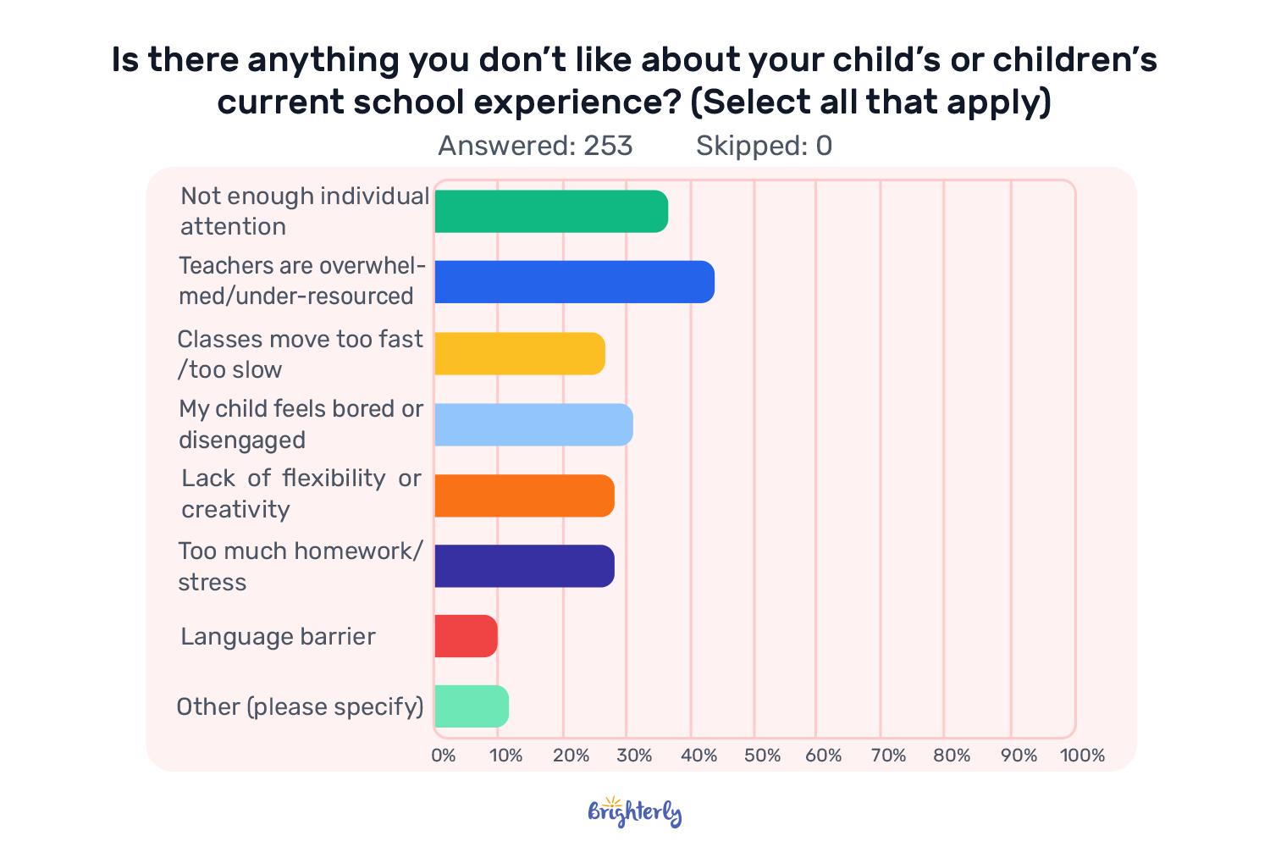Select the blue 'Teachers are overwhelmed' bar

(x=575, y=282)
